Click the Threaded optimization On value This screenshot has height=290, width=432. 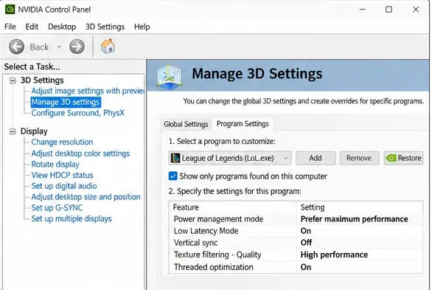coord(306,267)
